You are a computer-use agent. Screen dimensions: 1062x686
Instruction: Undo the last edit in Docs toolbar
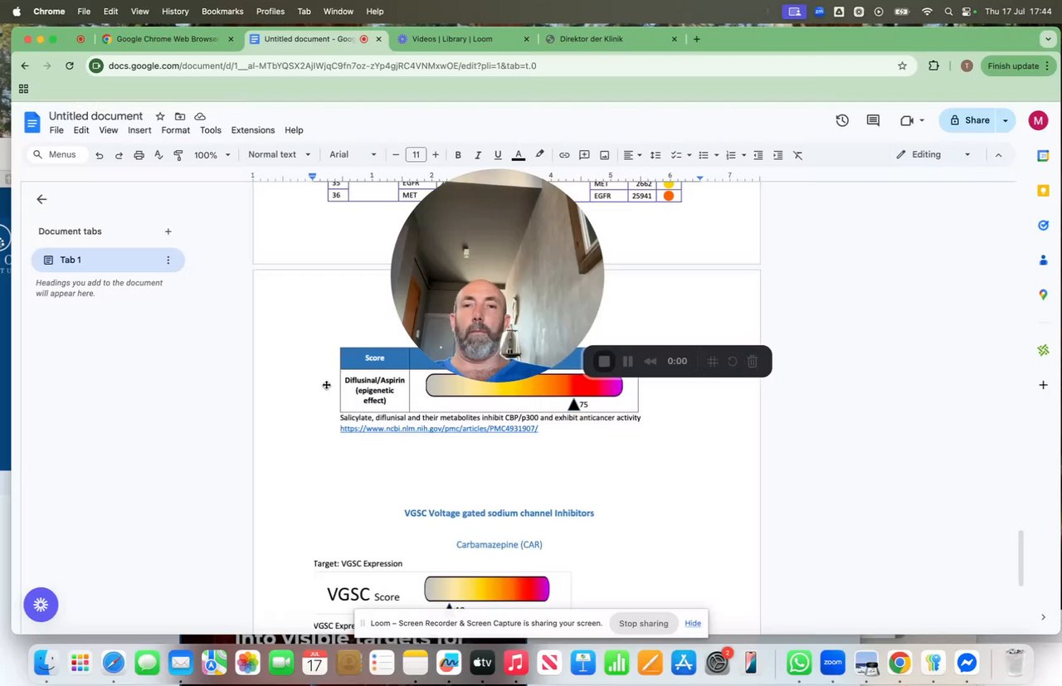100,155
